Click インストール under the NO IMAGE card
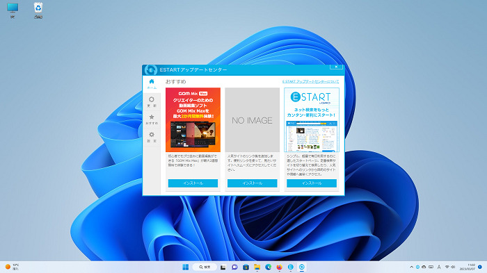The image size is (487, 273). [252, 183]
